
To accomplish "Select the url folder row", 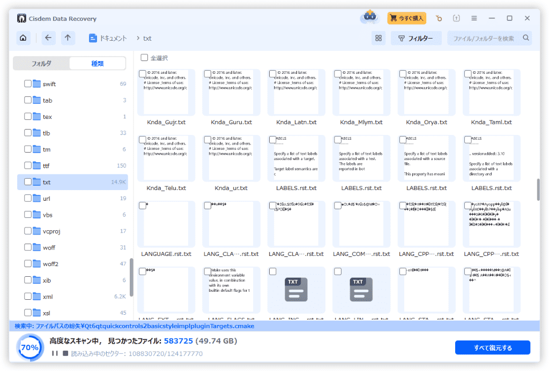I will point(72,198).
